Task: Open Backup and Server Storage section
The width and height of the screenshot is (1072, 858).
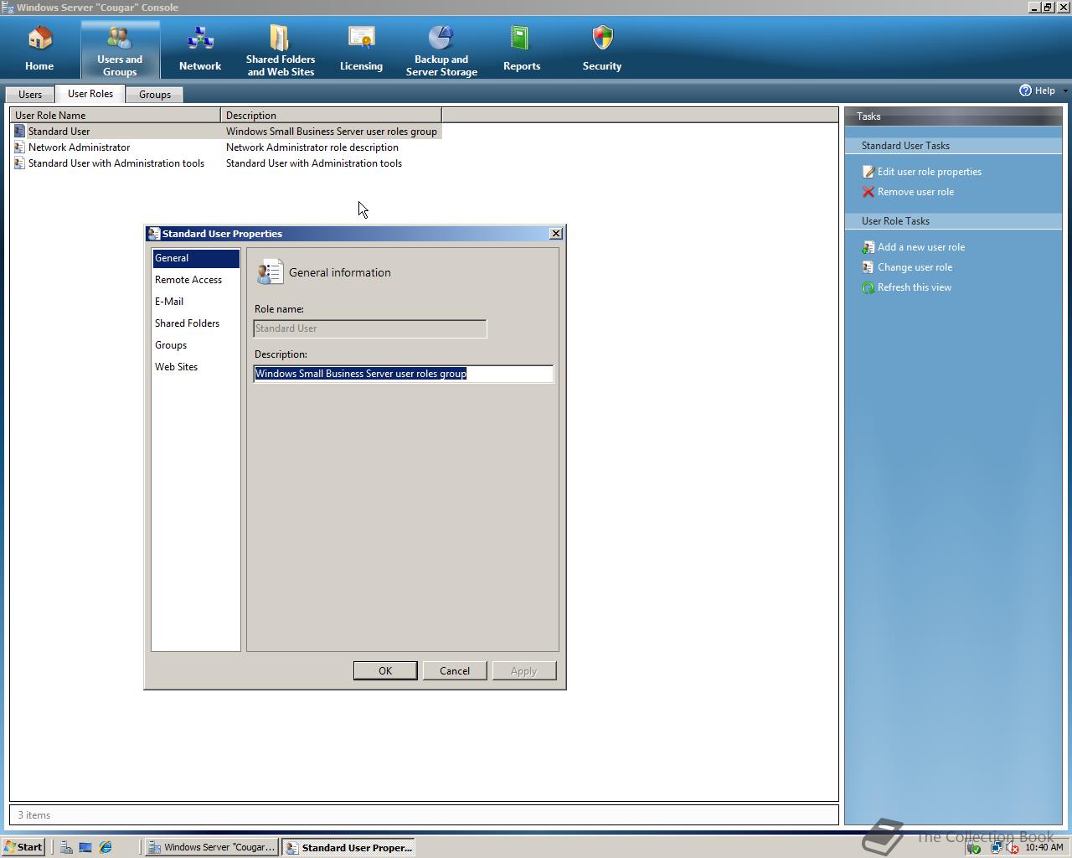Action: 441,49
